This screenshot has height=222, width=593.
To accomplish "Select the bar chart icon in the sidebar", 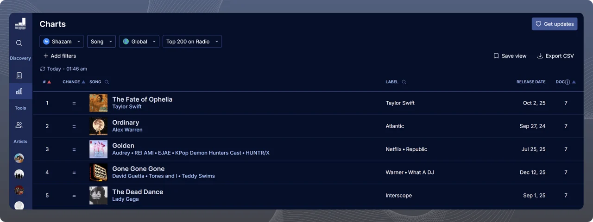I will [19, 91].
